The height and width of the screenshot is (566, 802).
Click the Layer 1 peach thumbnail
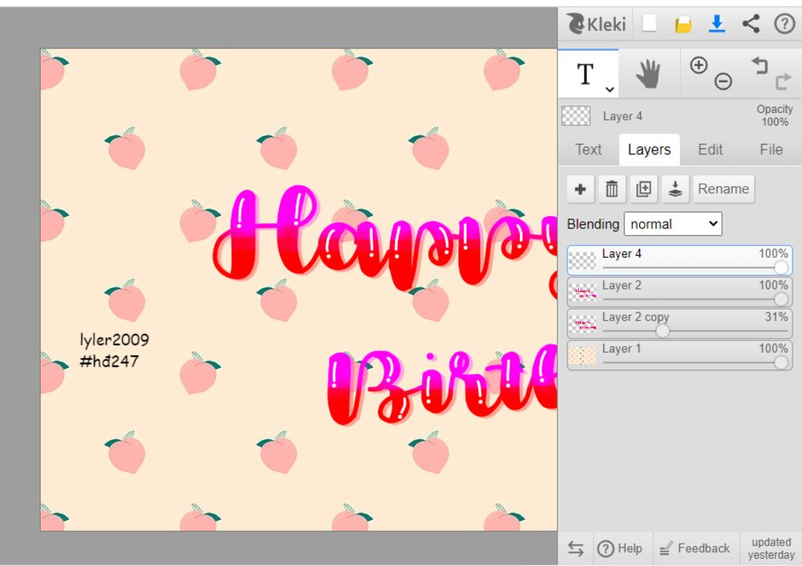click(583, 355)
